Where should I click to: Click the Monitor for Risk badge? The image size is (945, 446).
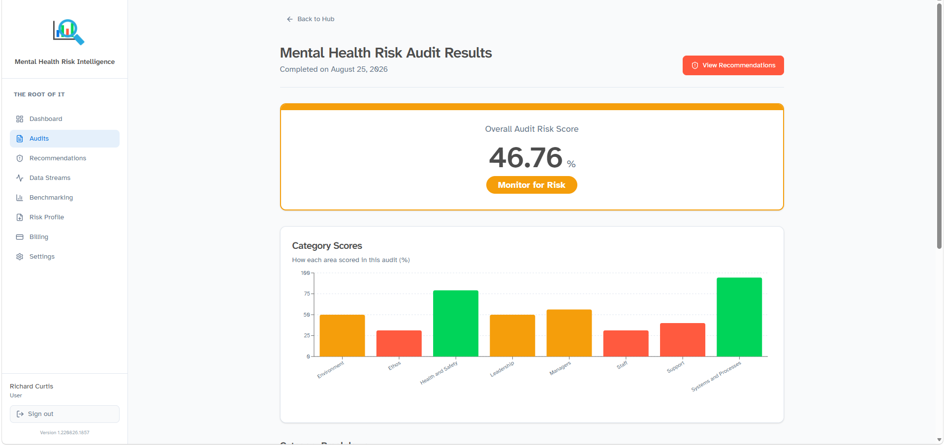(x=532, y=185)
